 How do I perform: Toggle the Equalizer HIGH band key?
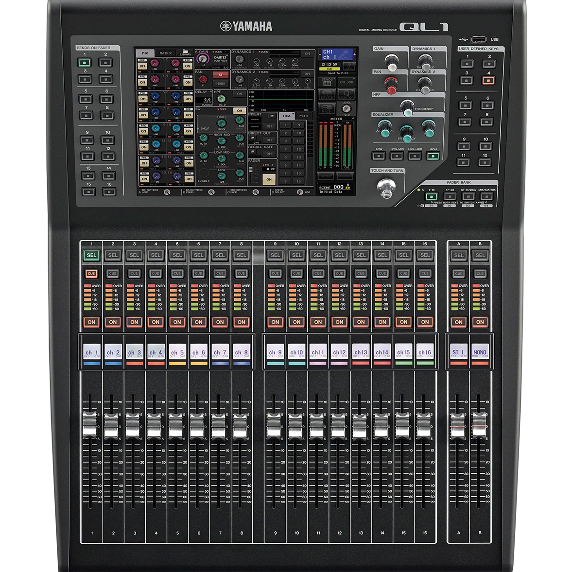[433, 156]
